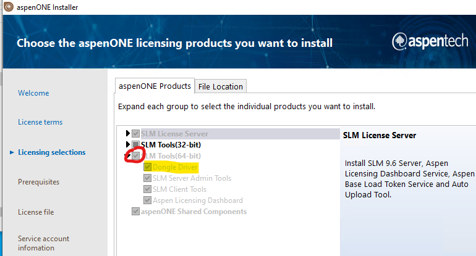Toggle the SLM Tools(64-bit) checkbox
476x256 pixels.
[136, 155]
